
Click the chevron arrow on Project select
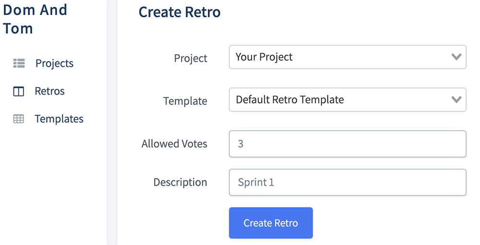456,57
